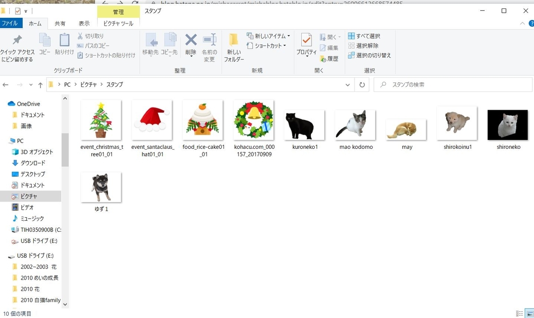Switch to the 表示 ribbon tab
The image size is (534, 318).
(x=84, y=23)
